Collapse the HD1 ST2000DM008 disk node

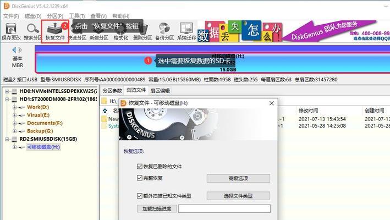tap(7, 99)
